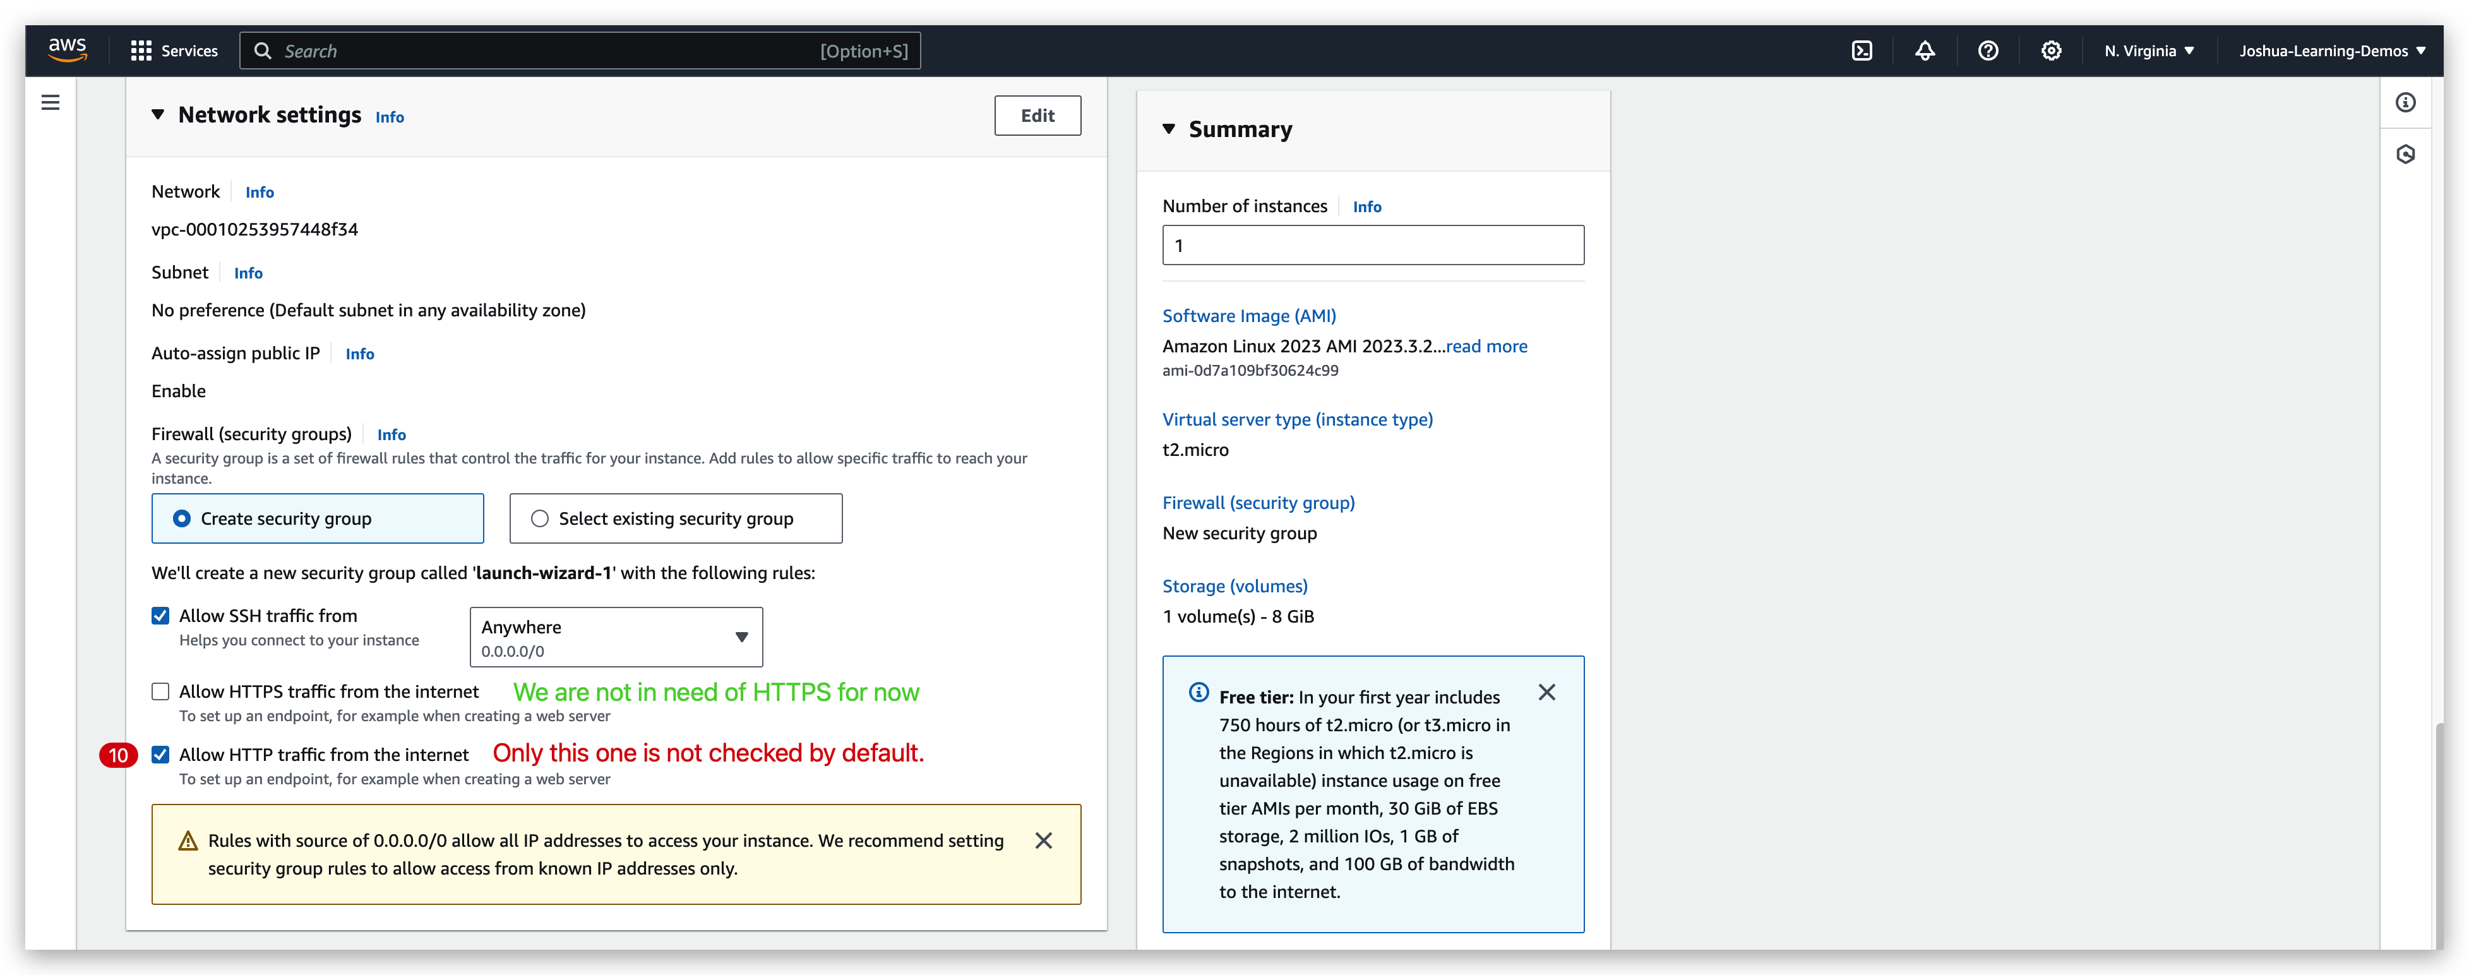Open the settings gear icon
Viewport: 2469px width, 975px height.
[x=2051, y=50]
